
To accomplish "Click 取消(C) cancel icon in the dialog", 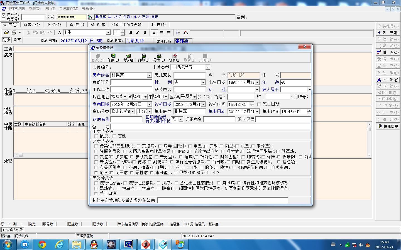I will coord(174,58).
